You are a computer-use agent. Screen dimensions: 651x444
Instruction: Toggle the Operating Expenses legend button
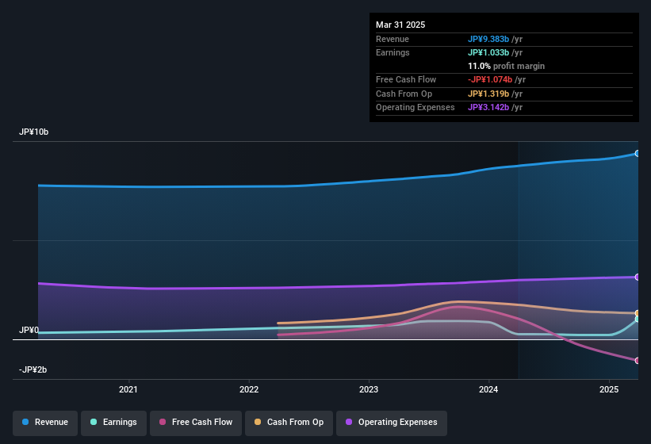click(x=392, y=423)
